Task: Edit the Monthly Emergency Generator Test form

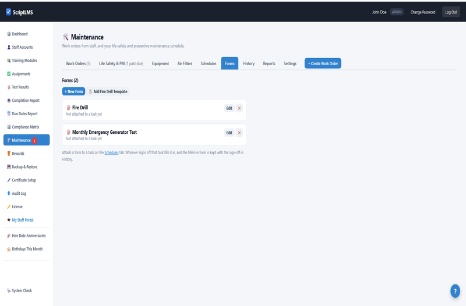Action: point(229,133)
